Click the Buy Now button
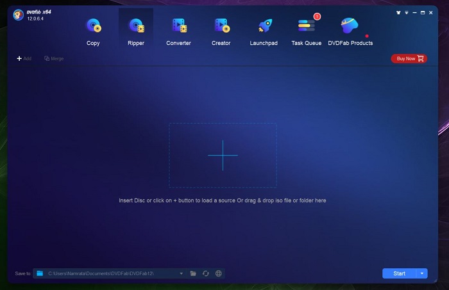The image size is (449, 290). coord(409,58)
